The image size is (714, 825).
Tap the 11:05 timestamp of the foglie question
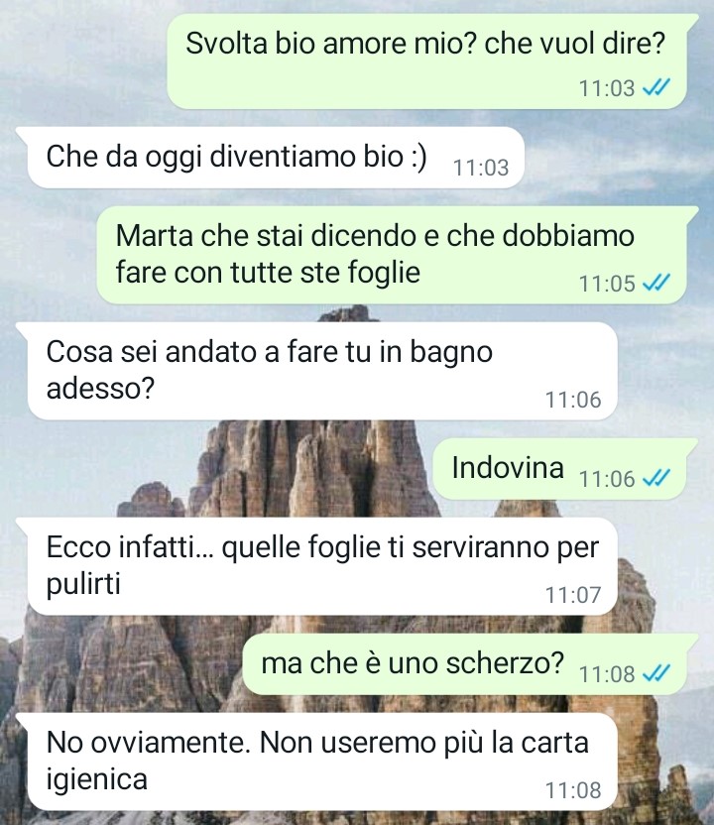pos(607,284)
